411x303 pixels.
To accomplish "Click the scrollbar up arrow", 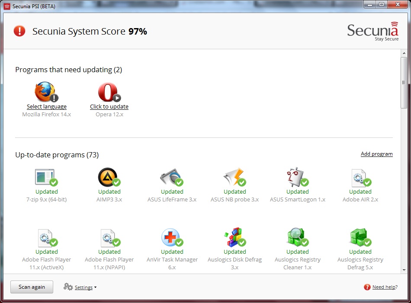I will [404, 53].
